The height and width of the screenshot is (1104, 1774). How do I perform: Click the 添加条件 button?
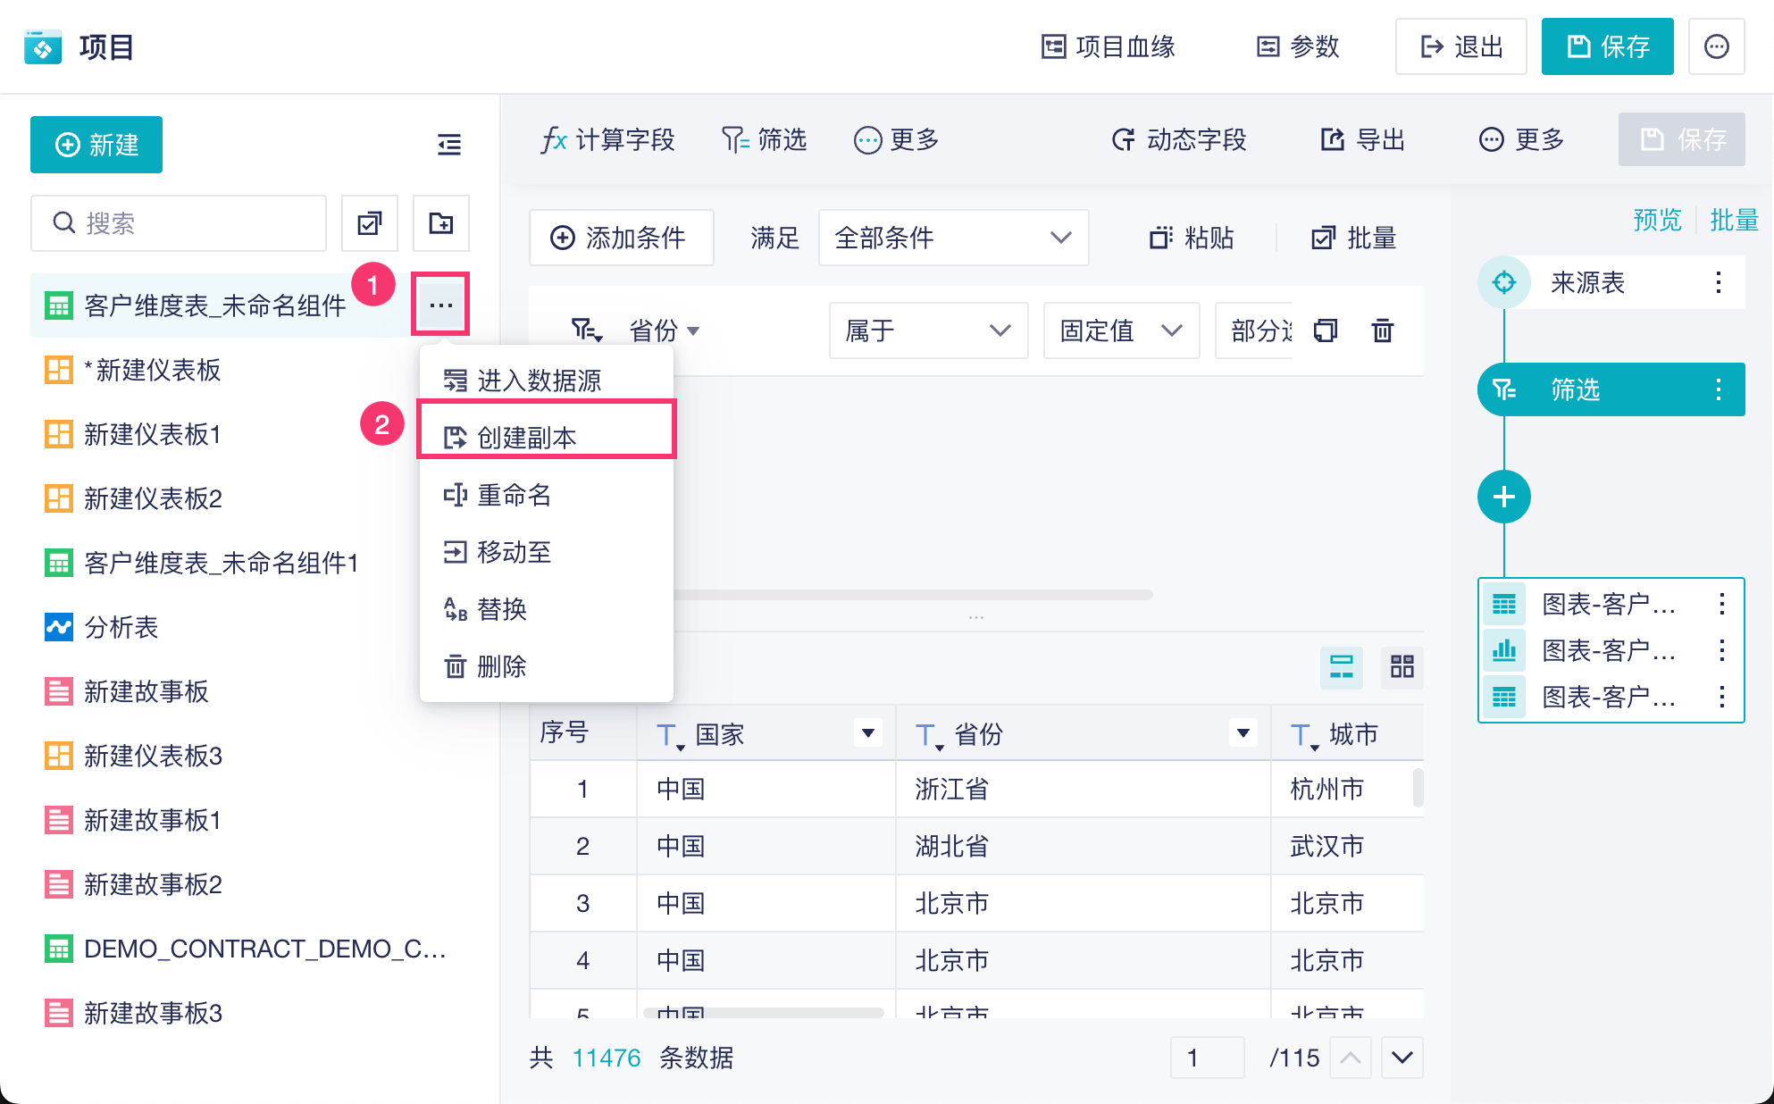pos(621,238)
